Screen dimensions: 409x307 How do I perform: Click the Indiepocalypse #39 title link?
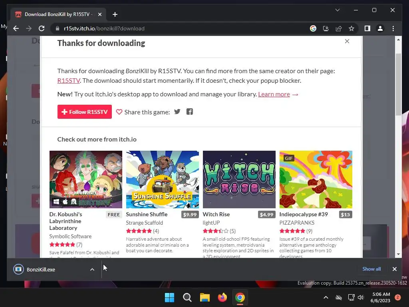304,214
